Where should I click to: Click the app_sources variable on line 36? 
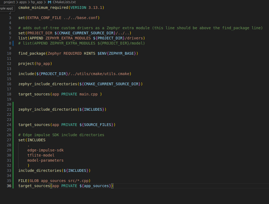96,186
